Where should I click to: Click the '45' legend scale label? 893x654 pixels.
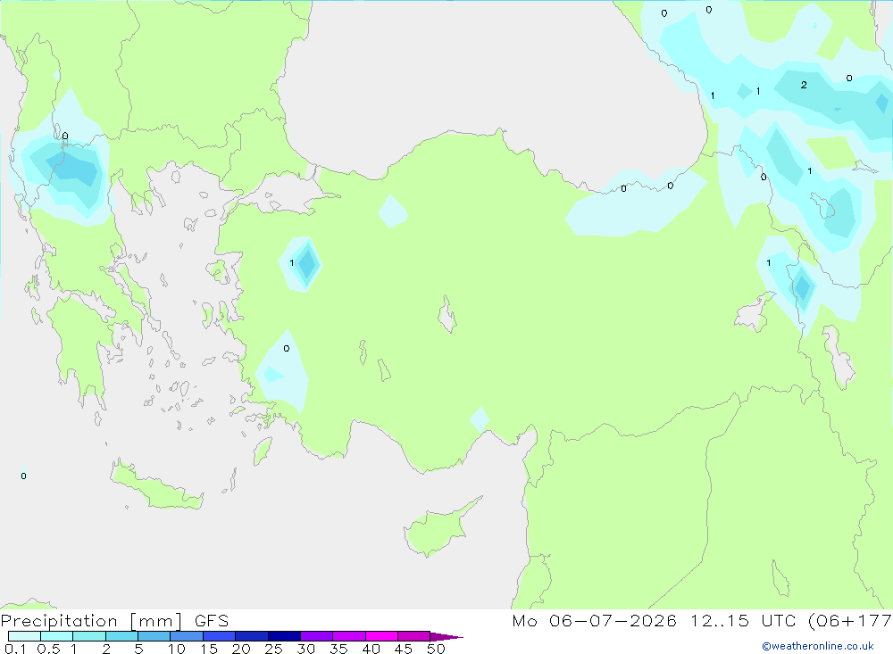pos(404,649)
